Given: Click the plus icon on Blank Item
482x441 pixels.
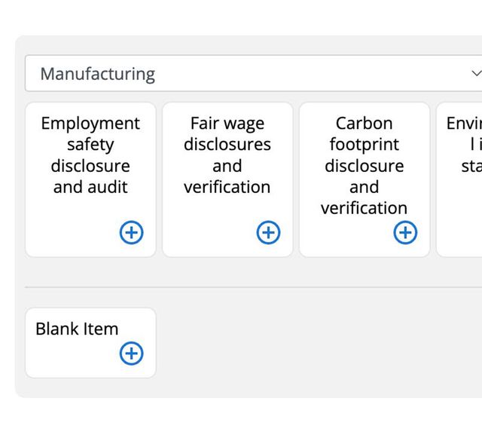Looking at the screenshot, I should [132, 353].
